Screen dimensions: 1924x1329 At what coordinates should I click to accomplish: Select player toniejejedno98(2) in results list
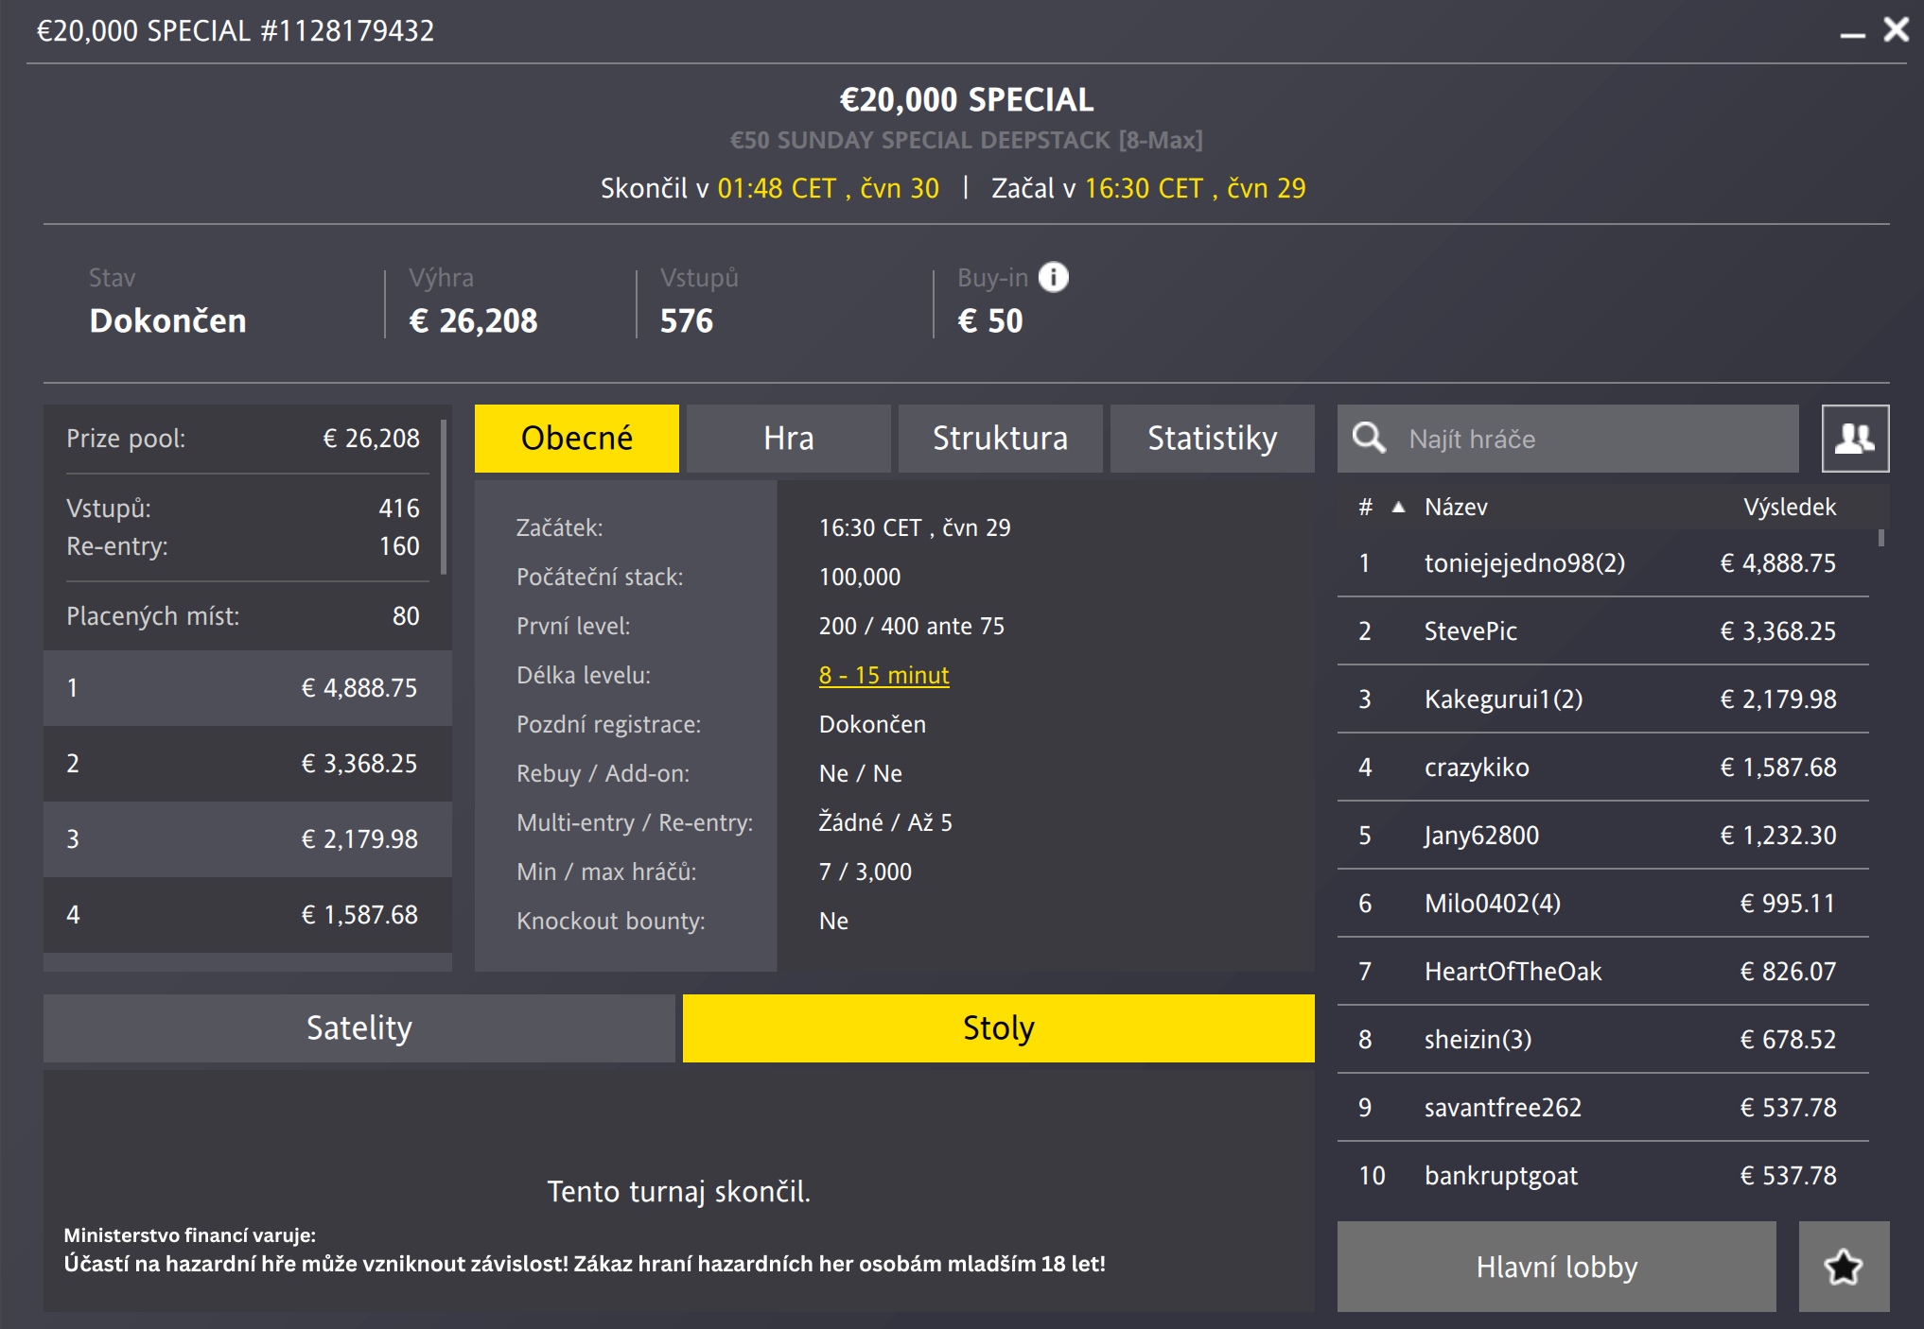click(1524, 563)
